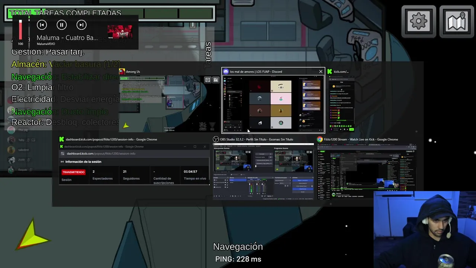The width and height of the screenshot is (476, 268).
Task: Click the Discord logo icon in switcher
Action: (226, 71)
